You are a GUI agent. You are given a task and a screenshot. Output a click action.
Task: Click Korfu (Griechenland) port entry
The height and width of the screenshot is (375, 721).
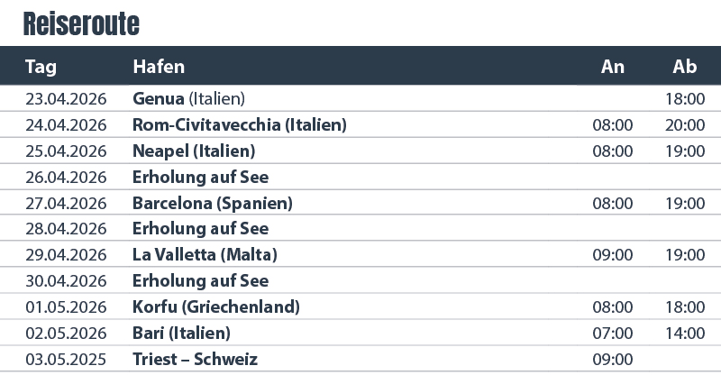pyautogui.click(x=215, y=307)
